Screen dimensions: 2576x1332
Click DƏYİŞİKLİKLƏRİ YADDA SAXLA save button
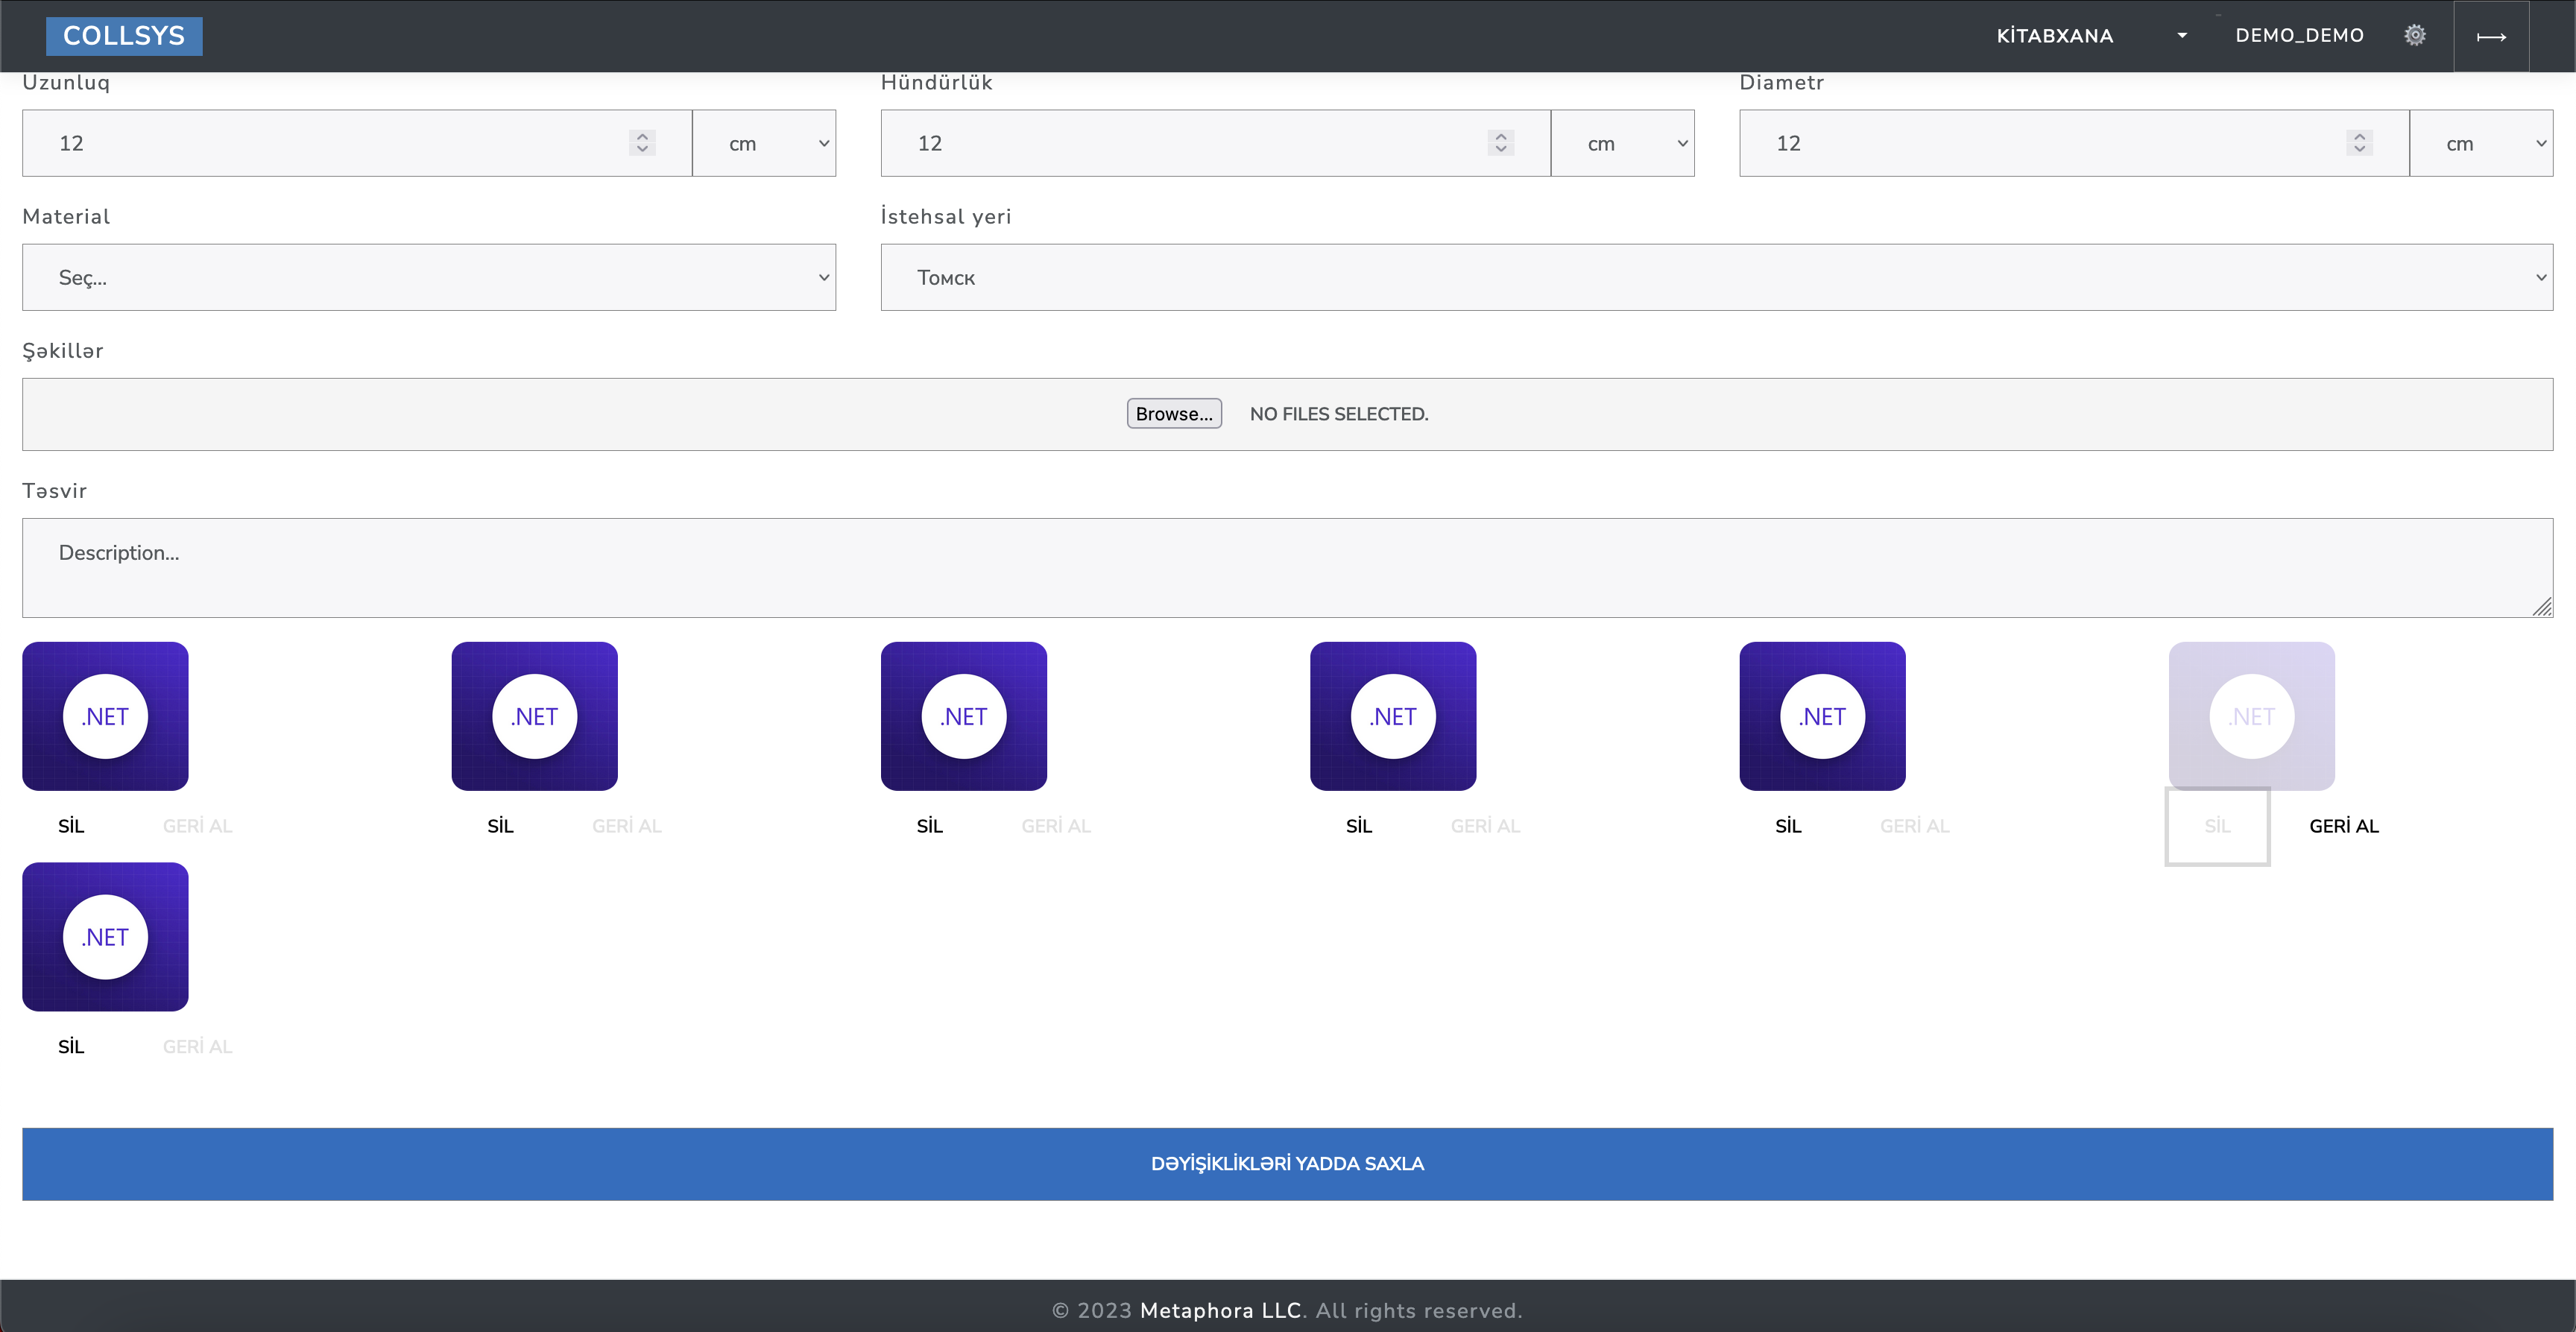[1287, 1163]
